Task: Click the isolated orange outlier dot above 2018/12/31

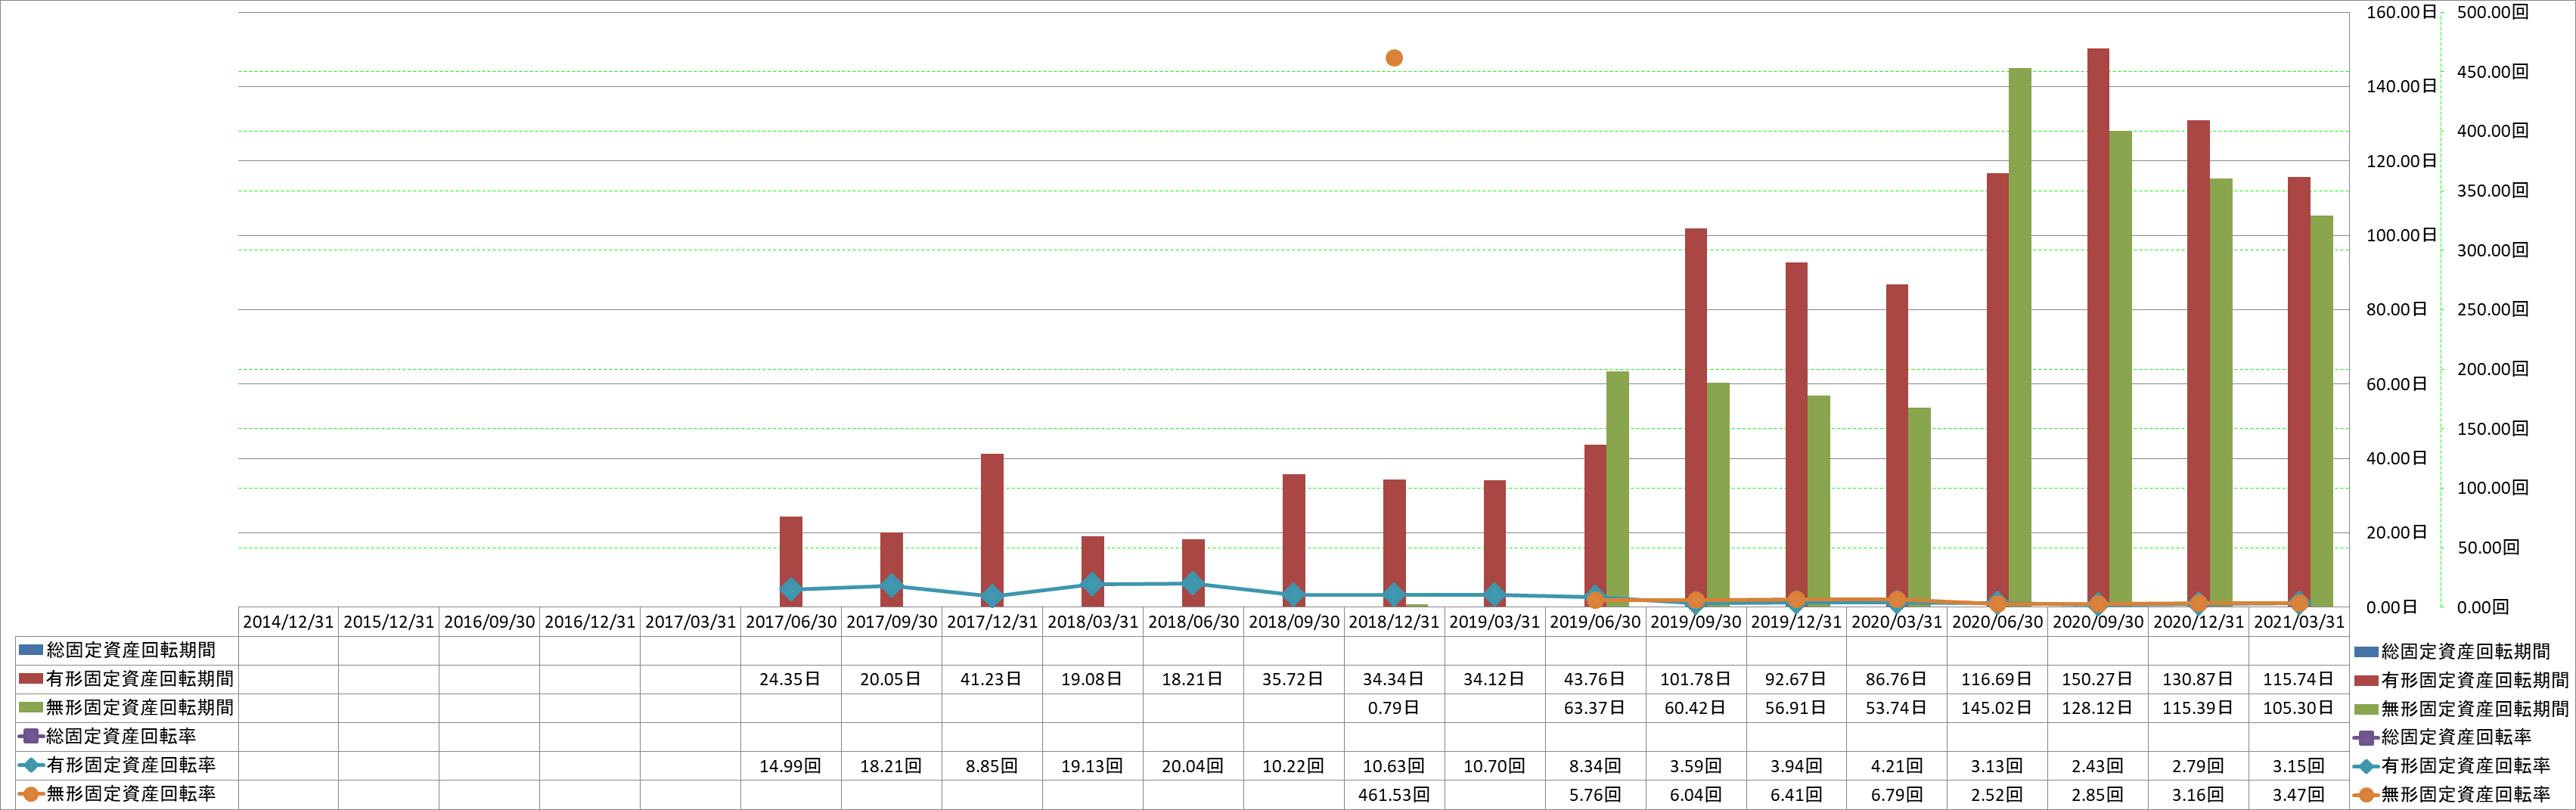Action: 1394,58
